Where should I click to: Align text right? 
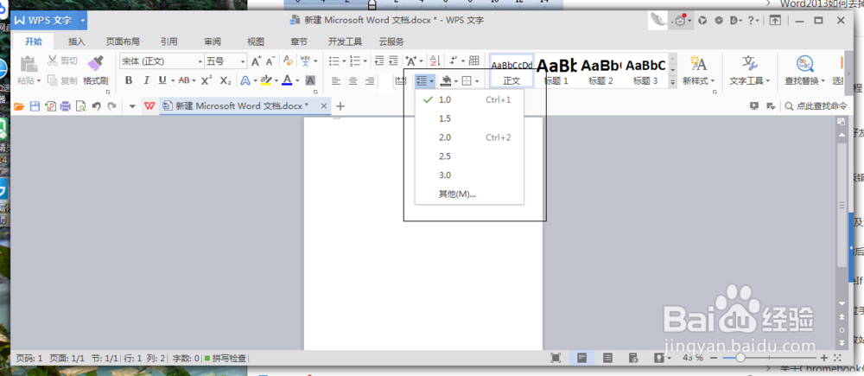pyautogui.click(x=370, y=81)
